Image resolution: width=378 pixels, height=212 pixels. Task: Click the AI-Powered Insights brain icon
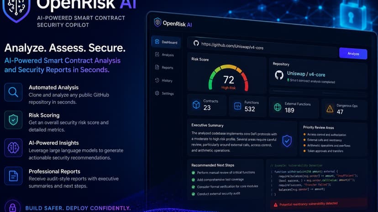[13, 147]
